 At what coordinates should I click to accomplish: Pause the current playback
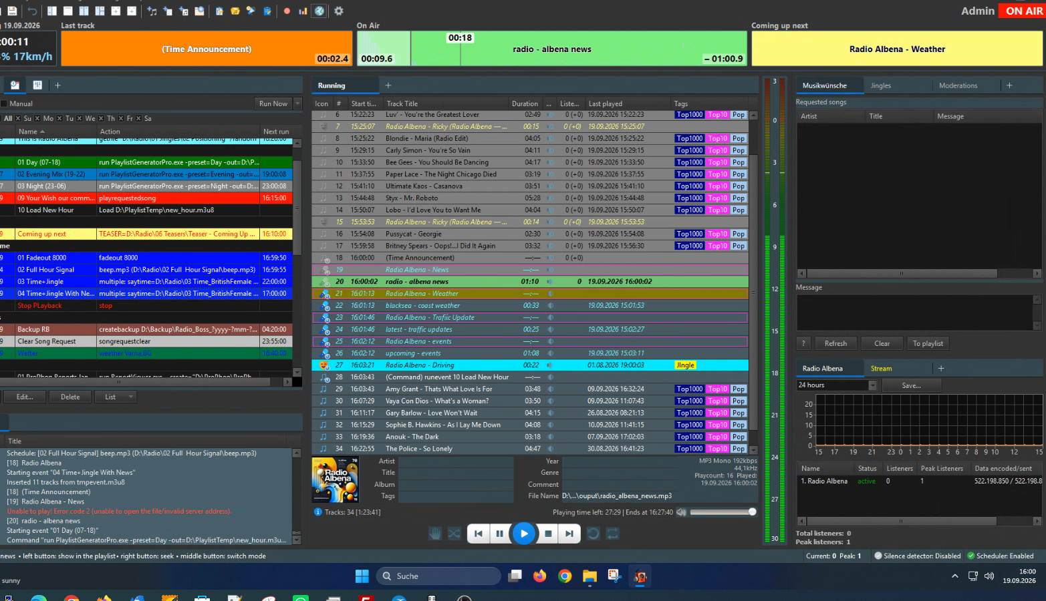[x=499, y=534]
